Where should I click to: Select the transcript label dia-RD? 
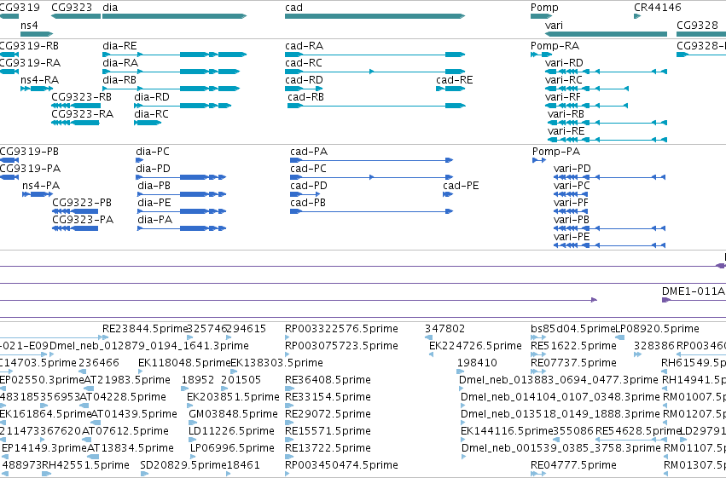click(151, 97)
